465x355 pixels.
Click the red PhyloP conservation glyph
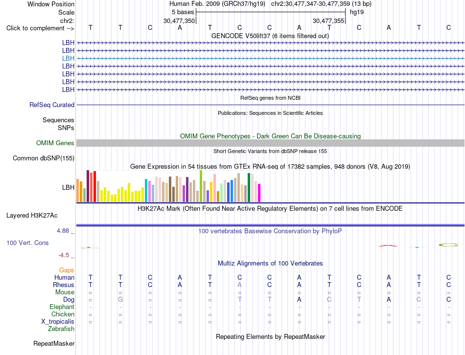(x=388, y=245)
